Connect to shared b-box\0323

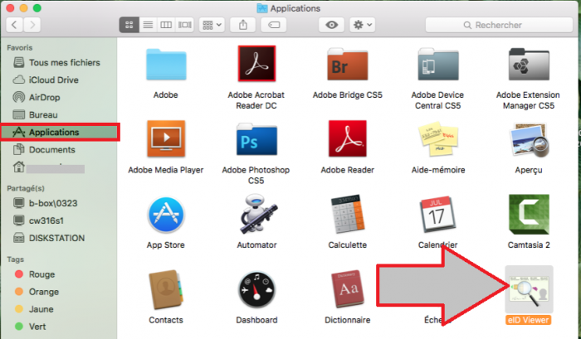(x=59, y=203)
